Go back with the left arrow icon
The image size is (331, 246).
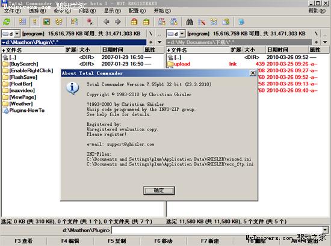[106, 22]
